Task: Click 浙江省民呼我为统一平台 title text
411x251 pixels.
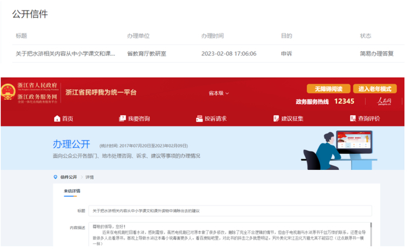Action: click(x=101, y=92)
